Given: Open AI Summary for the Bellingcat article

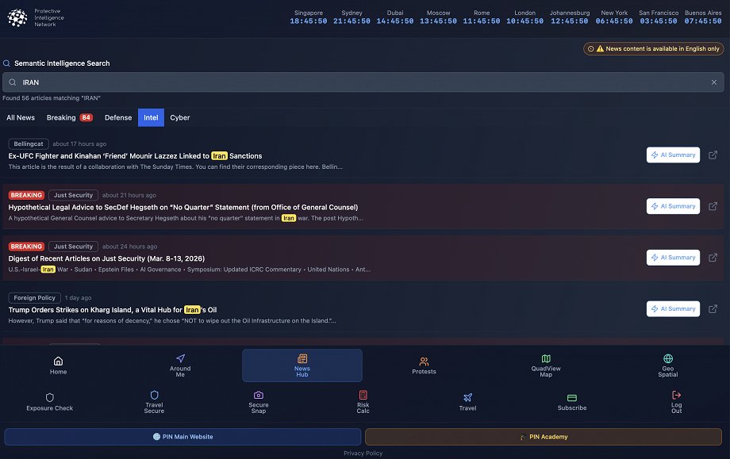Looking at the screenshot, I should click(673, 155).
